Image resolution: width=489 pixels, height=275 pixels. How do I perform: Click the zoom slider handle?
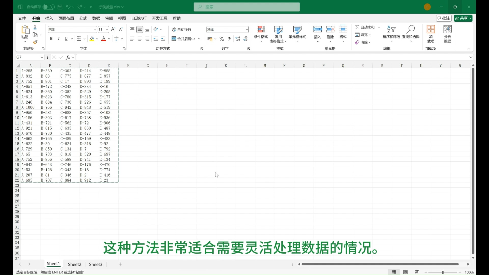[x=443, y=272]
